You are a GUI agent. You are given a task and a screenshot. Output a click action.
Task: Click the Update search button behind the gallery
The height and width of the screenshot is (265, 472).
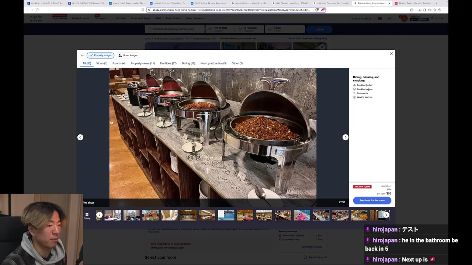click(319, 29)
